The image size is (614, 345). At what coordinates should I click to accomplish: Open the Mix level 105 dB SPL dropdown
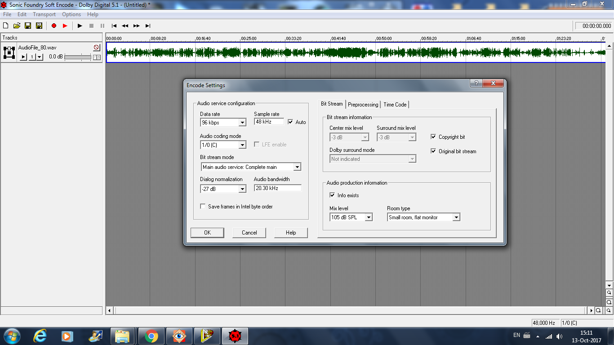point(369,217)
